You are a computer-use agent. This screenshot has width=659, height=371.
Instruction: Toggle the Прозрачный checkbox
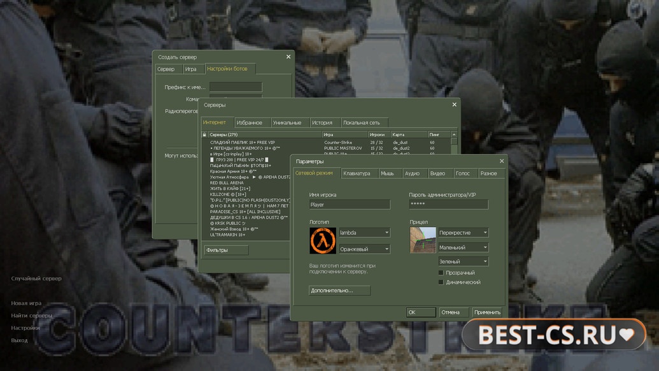point(441,273)
